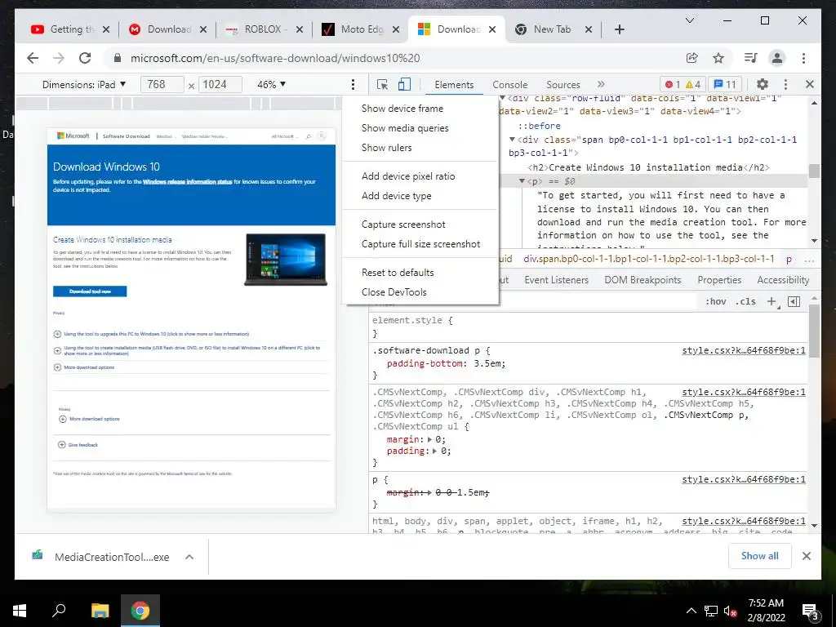Screen dimensions: 836x627
Task: Open style.csx link for .software-download p
Action: coord(744,350)
